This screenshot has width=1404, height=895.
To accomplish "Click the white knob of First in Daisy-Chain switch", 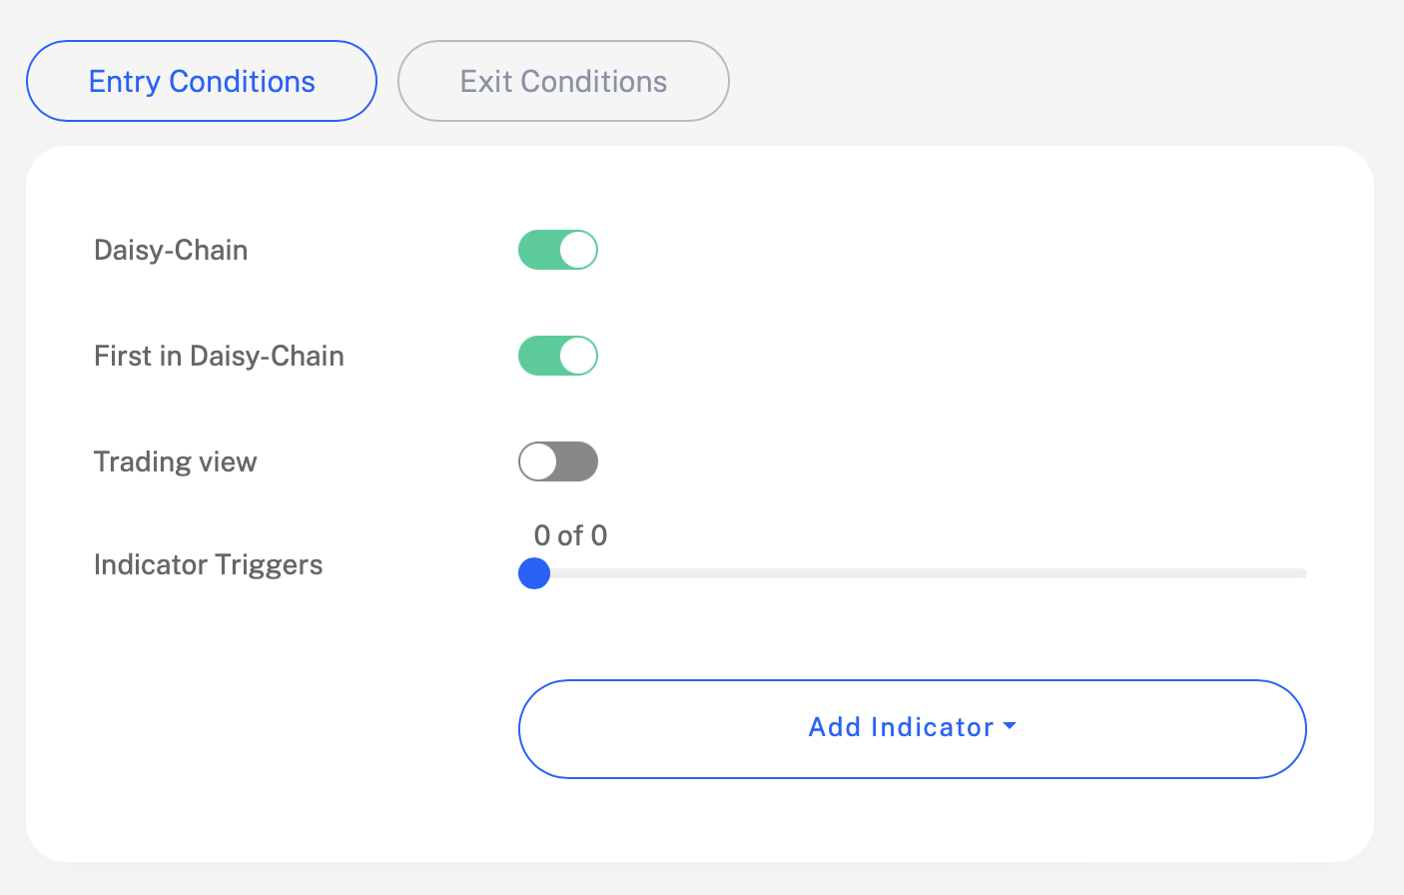I will pos(577,356).
